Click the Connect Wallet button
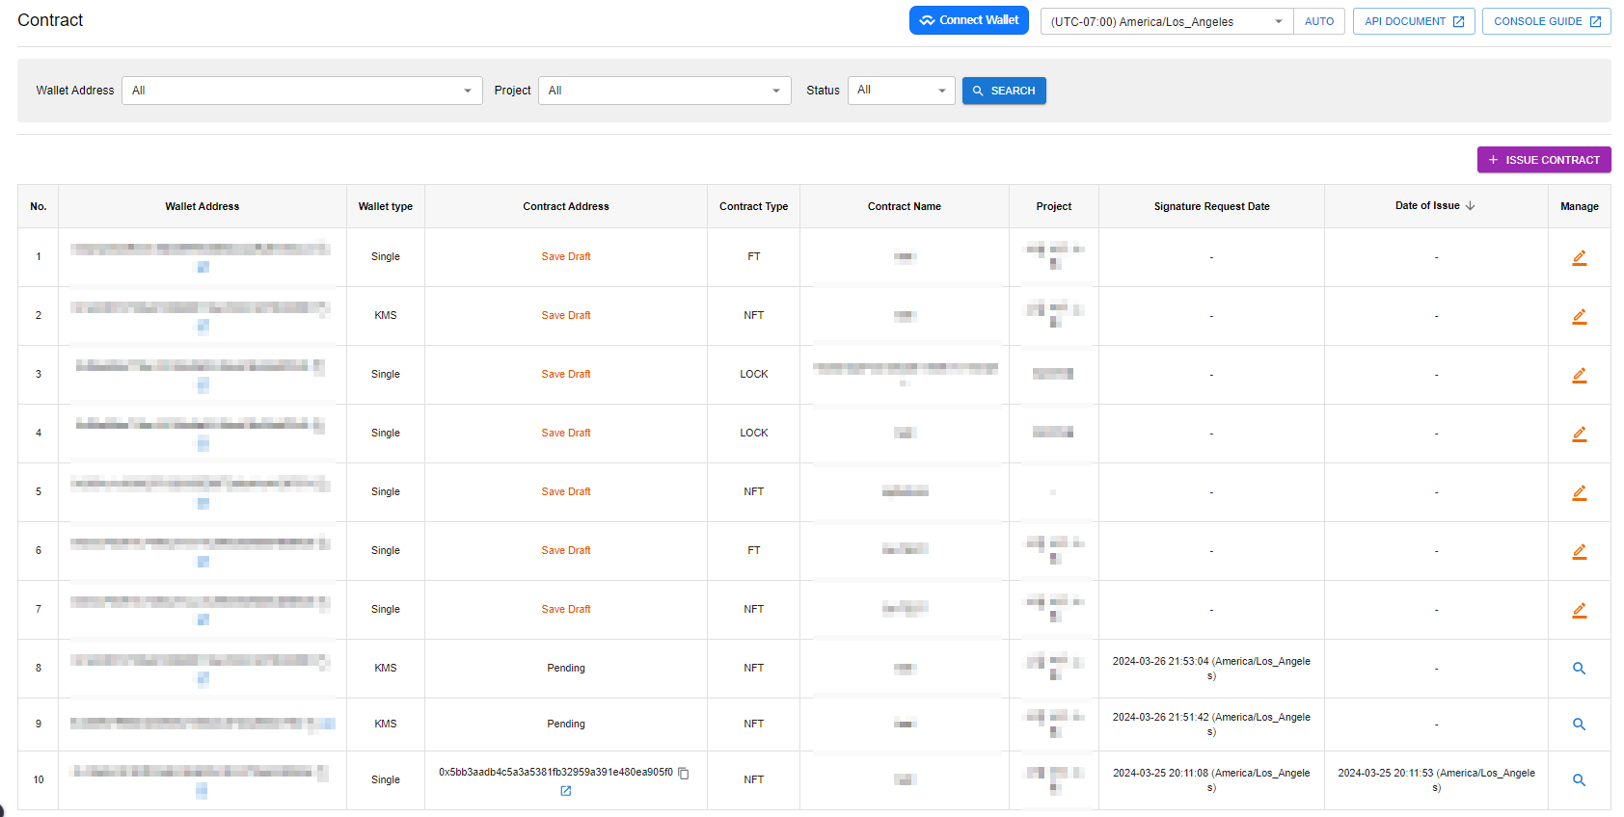Viewport: 1624px width, 817px height. click(x=969, y=20)
